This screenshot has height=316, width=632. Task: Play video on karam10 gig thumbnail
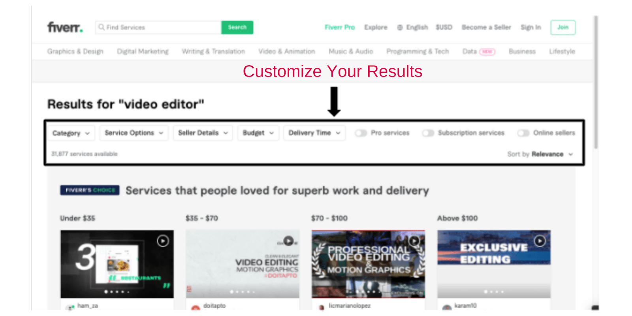pos(540,241)
